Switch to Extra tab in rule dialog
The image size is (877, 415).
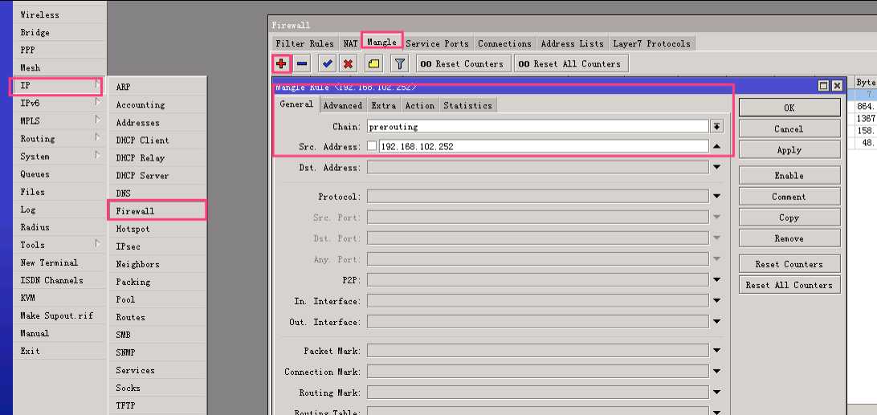[x=384, y=105]
